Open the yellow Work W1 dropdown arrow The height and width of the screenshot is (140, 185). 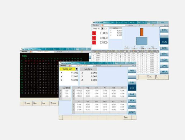click(x=77, y=69)
